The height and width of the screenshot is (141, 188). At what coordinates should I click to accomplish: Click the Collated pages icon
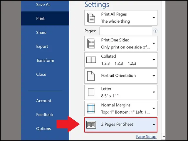click(91, 60)
